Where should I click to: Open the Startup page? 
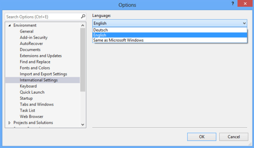pyautogui.click(x=26, y=98)
